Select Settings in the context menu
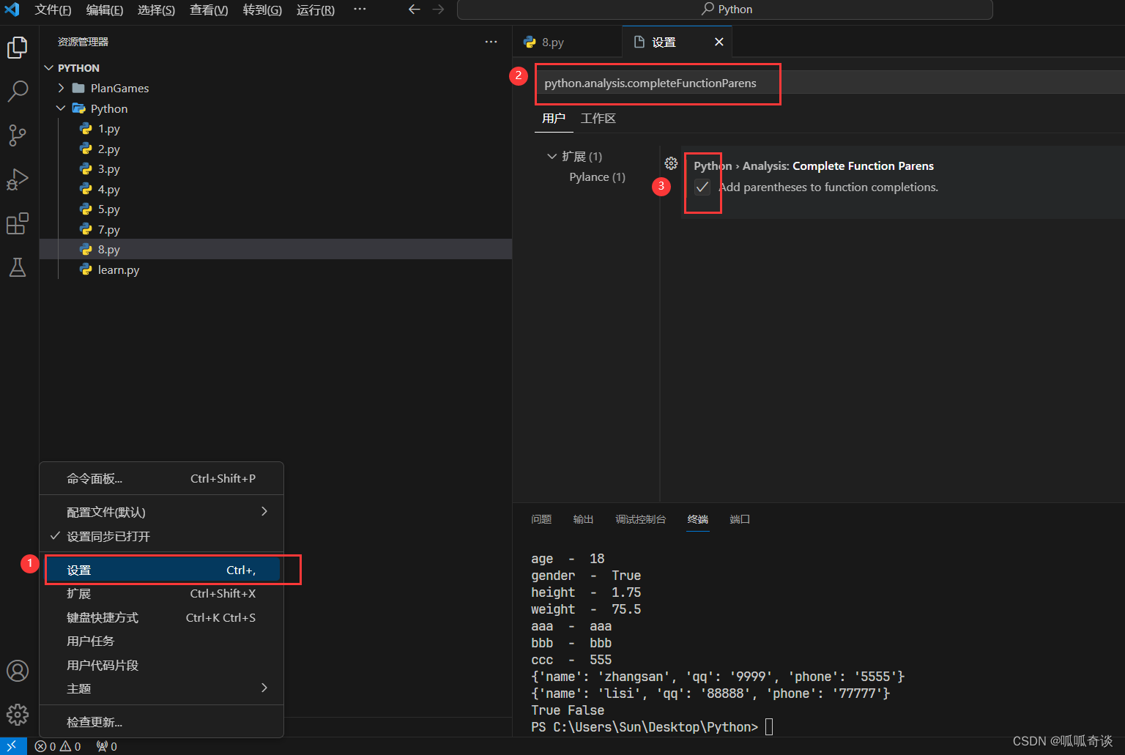The width and height of the screenshot is (1125, 755). click(x=161, y=570)
